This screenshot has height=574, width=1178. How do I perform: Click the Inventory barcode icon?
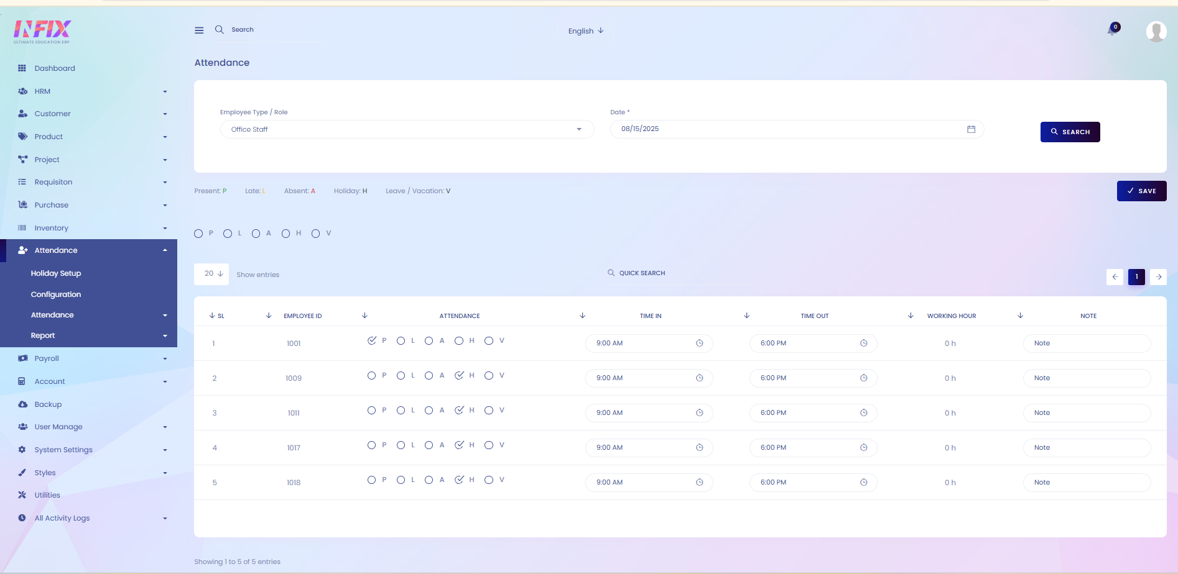(22, 228)
